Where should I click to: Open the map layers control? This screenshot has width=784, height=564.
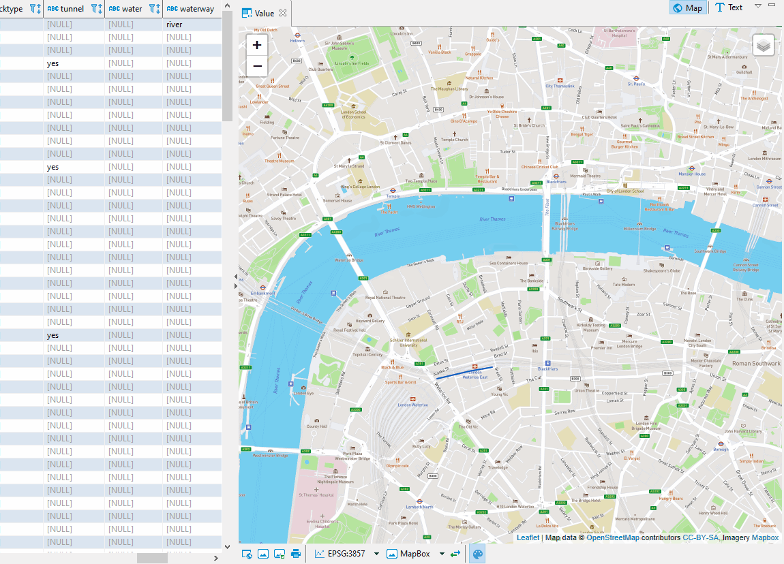[763, 46]
